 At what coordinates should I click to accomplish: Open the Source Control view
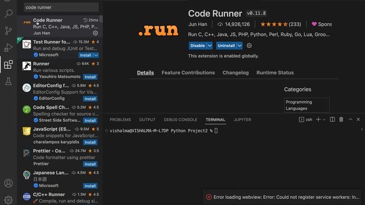9,30
